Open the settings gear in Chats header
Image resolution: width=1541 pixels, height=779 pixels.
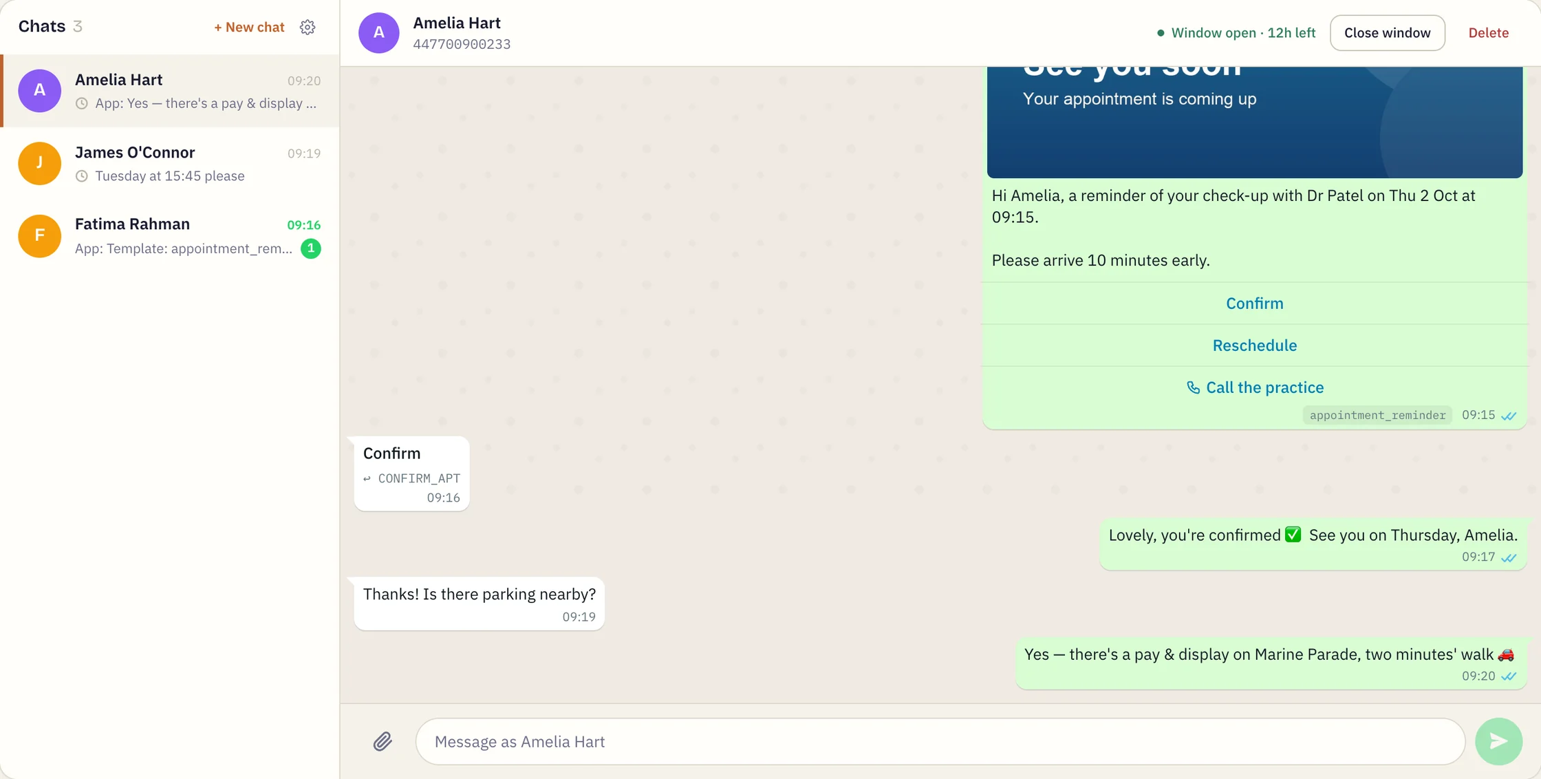pyautogui.click(x=308, y=27)
